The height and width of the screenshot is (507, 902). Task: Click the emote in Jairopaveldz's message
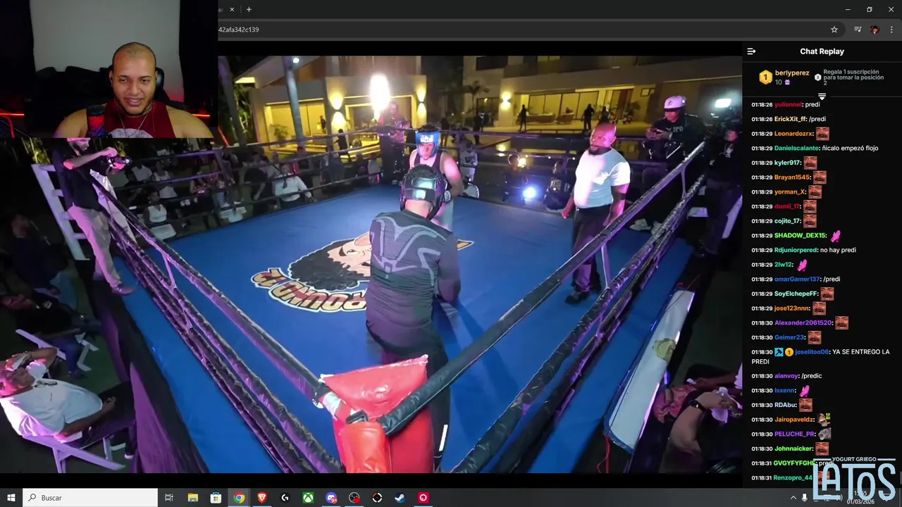[824, 420]
